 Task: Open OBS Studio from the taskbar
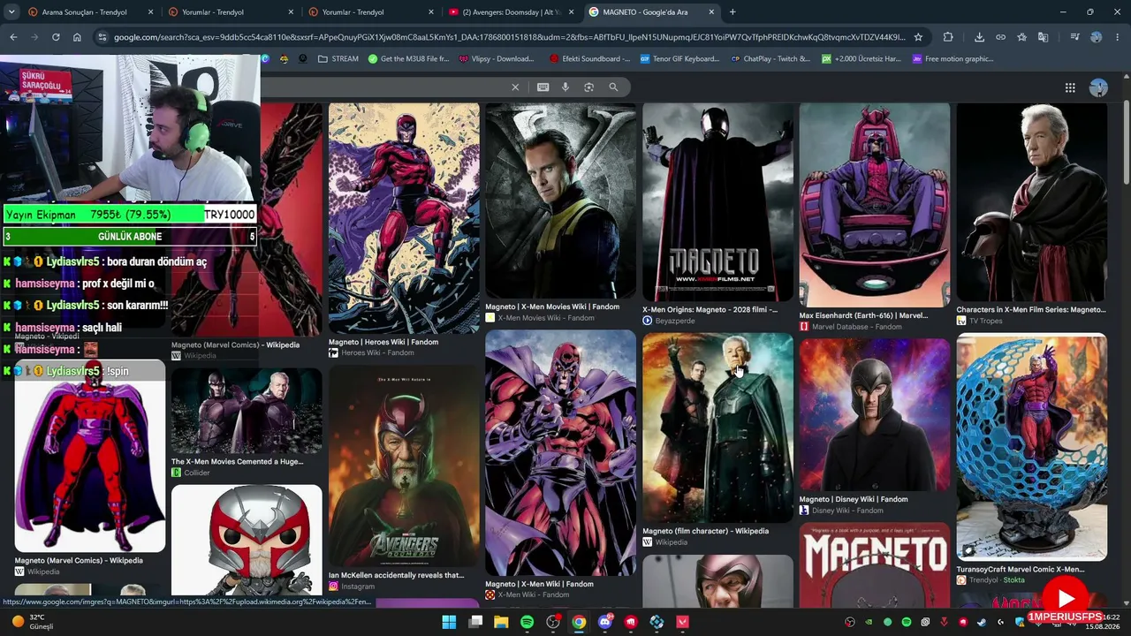[x=553, y=622]
